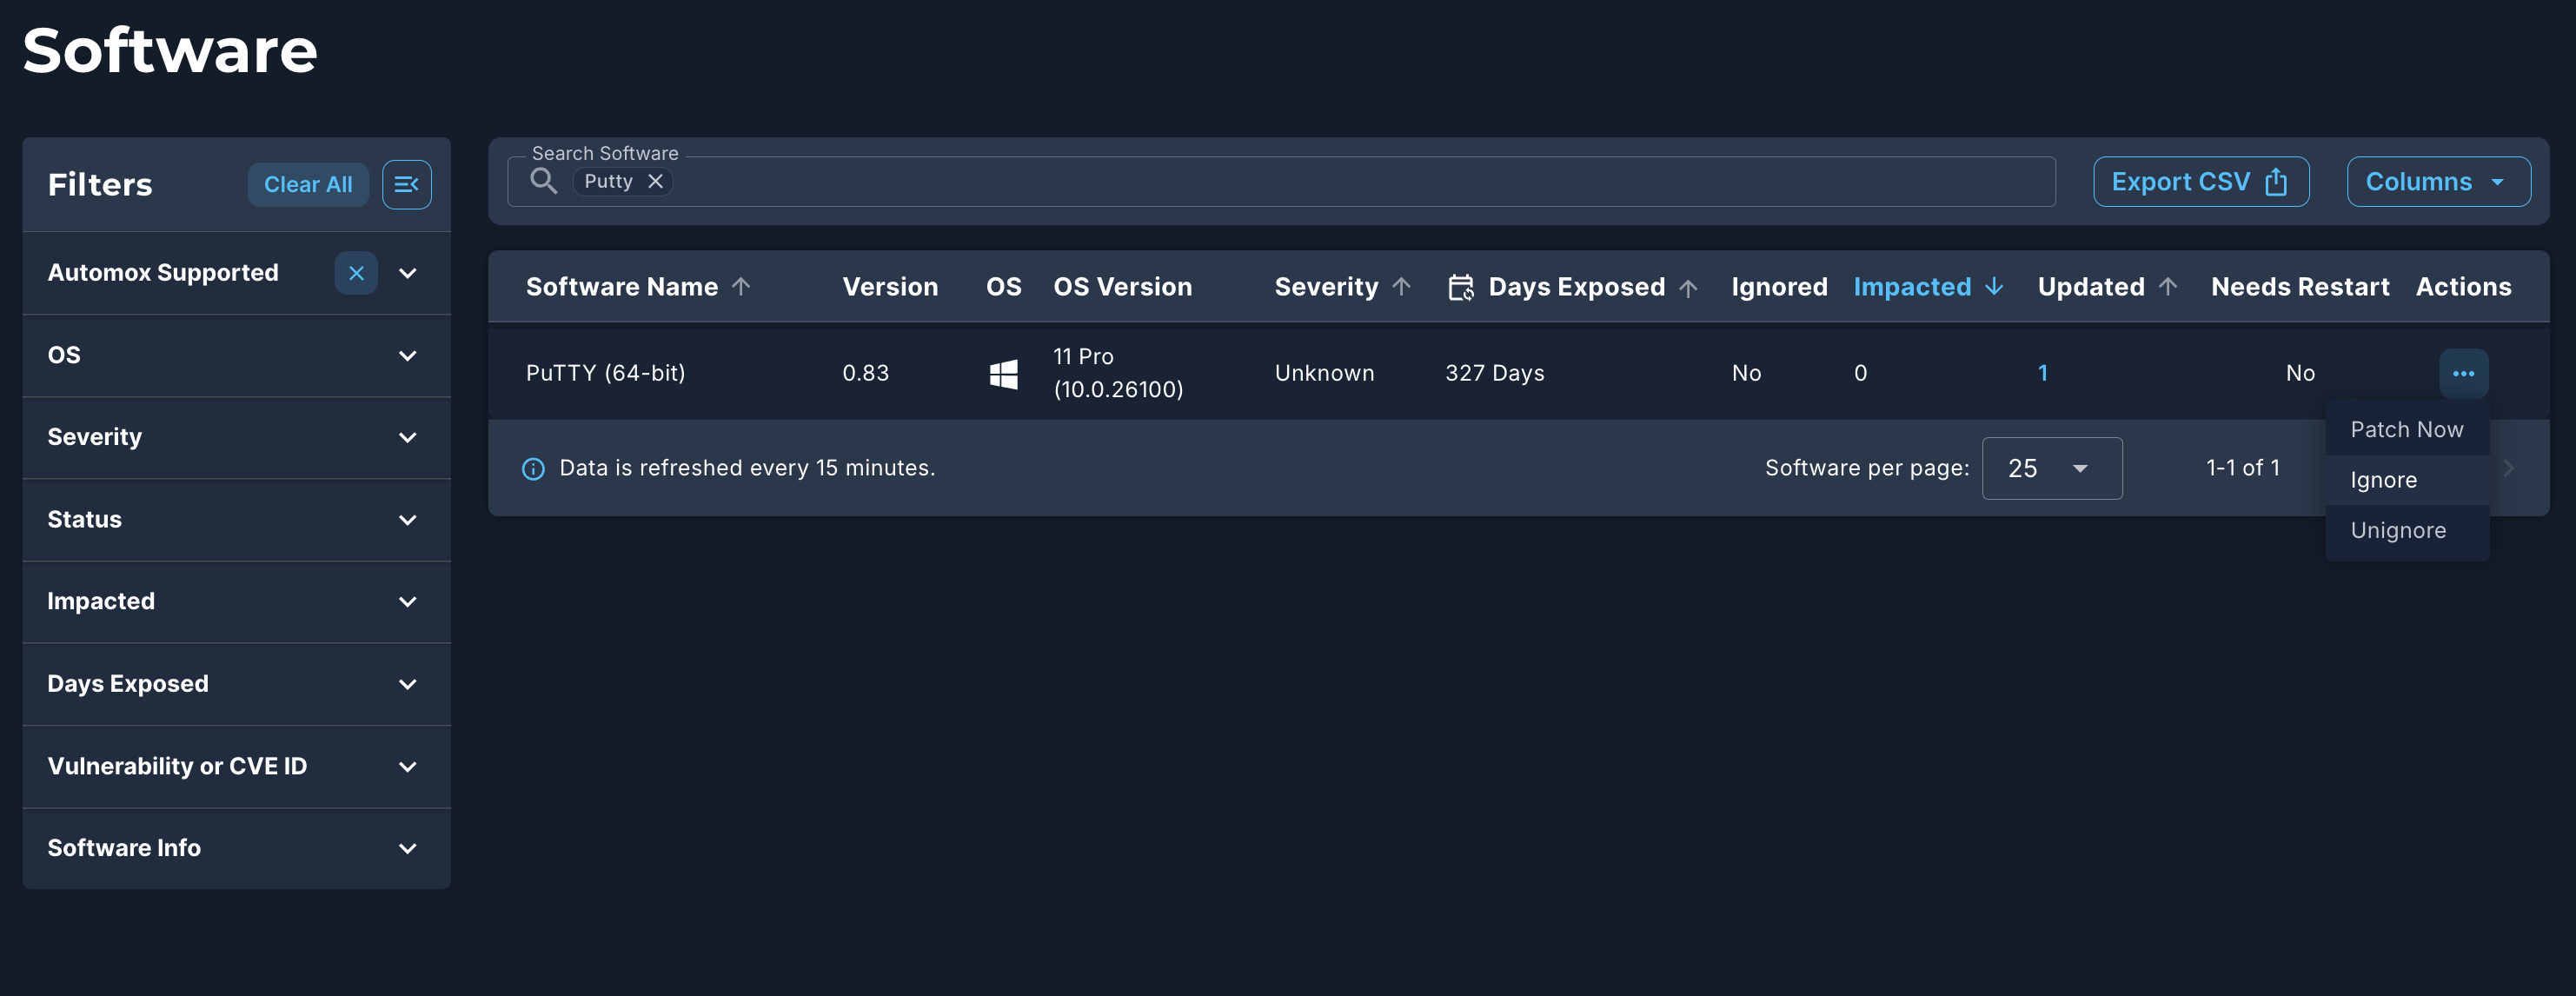Open Software per page dropdown
The image size is (2576, 996).
pyautogui.click(x=2051, y=468)
